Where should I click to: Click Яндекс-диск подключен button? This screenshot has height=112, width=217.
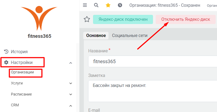[123, 19]
